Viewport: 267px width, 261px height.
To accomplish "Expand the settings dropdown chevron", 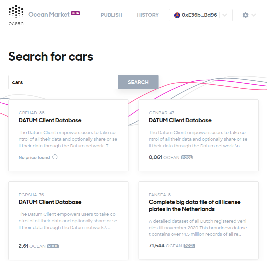I will click(254, 15).
